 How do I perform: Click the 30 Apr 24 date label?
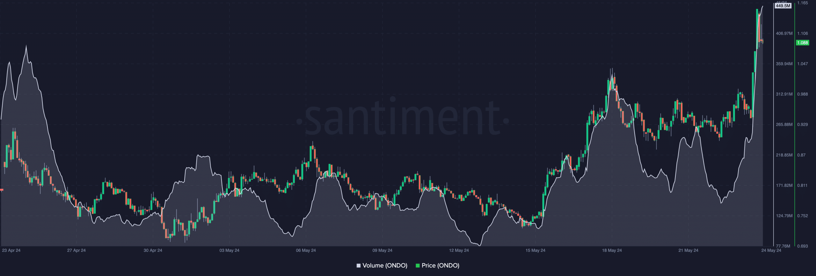pos(153,251)
